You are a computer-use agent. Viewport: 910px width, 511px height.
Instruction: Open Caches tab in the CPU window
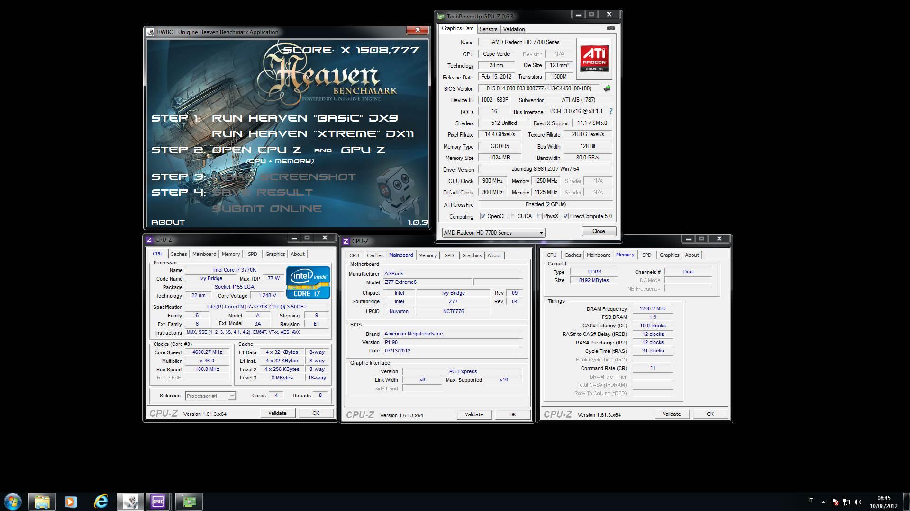click(179, 254)
